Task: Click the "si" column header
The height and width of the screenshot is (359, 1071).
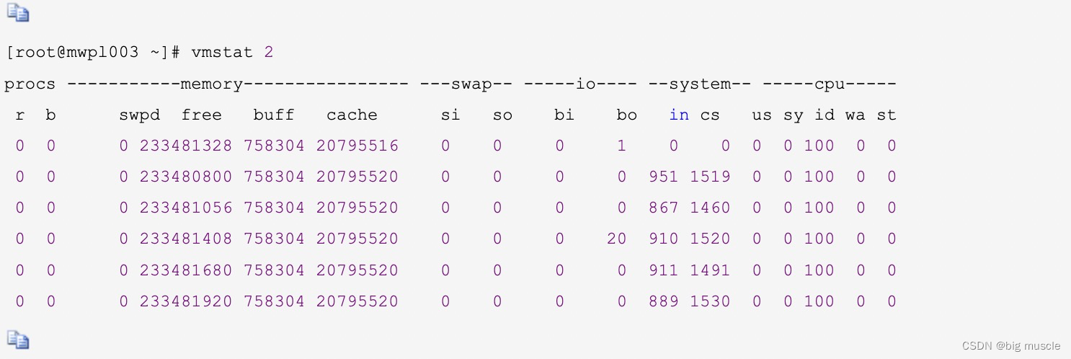Action: 450,115
